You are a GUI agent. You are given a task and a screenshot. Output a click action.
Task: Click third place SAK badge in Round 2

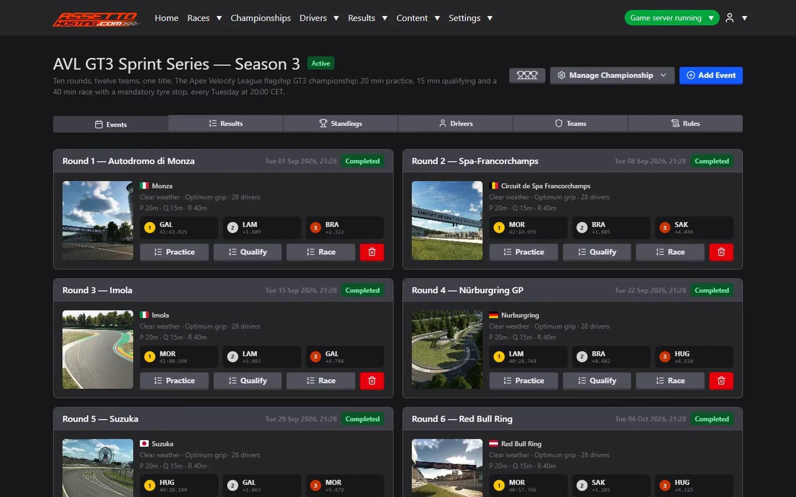pos(694,228)
